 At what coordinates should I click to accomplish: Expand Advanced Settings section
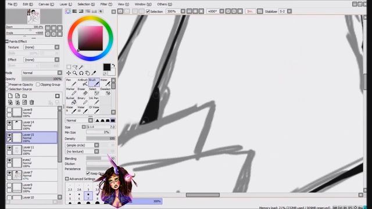(x=67, y=179)
